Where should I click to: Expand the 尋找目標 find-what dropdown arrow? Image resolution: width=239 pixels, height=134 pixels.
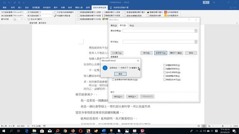(x=196, y=31)
